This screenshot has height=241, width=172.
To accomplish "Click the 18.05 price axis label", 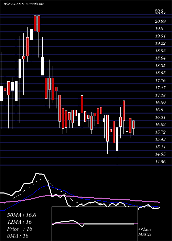I will pos(160,73).
